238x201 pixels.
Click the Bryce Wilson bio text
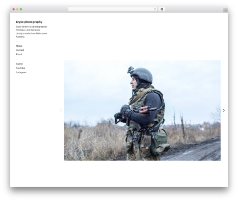click(31, 32)
